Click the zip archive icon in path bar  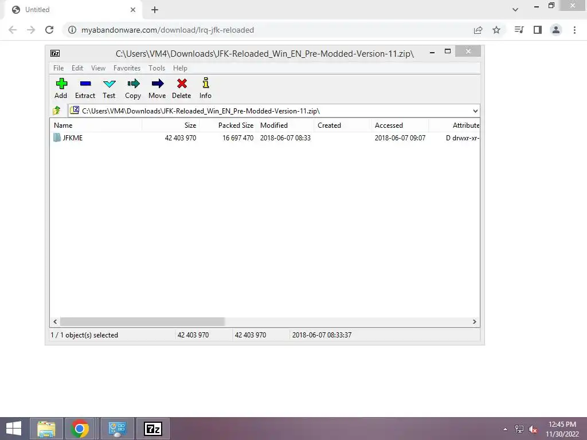pyautogui.click(x=75, y=110)
